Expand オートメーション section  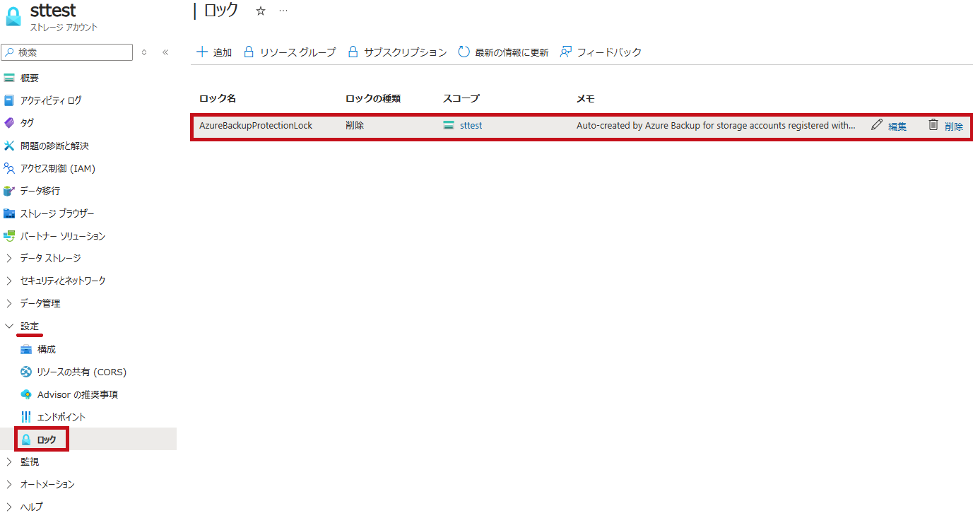[47, 484]
